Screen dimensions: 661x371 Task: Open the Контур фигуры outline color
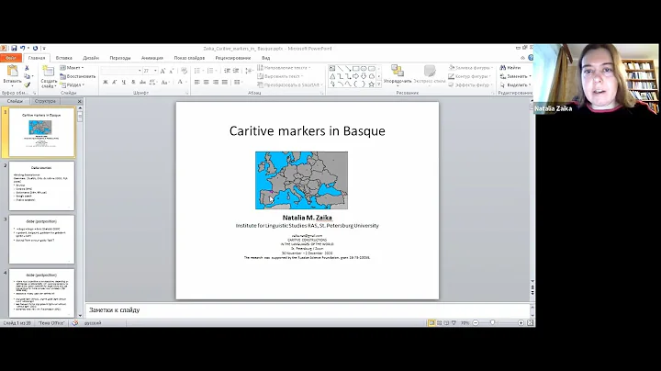469,76
